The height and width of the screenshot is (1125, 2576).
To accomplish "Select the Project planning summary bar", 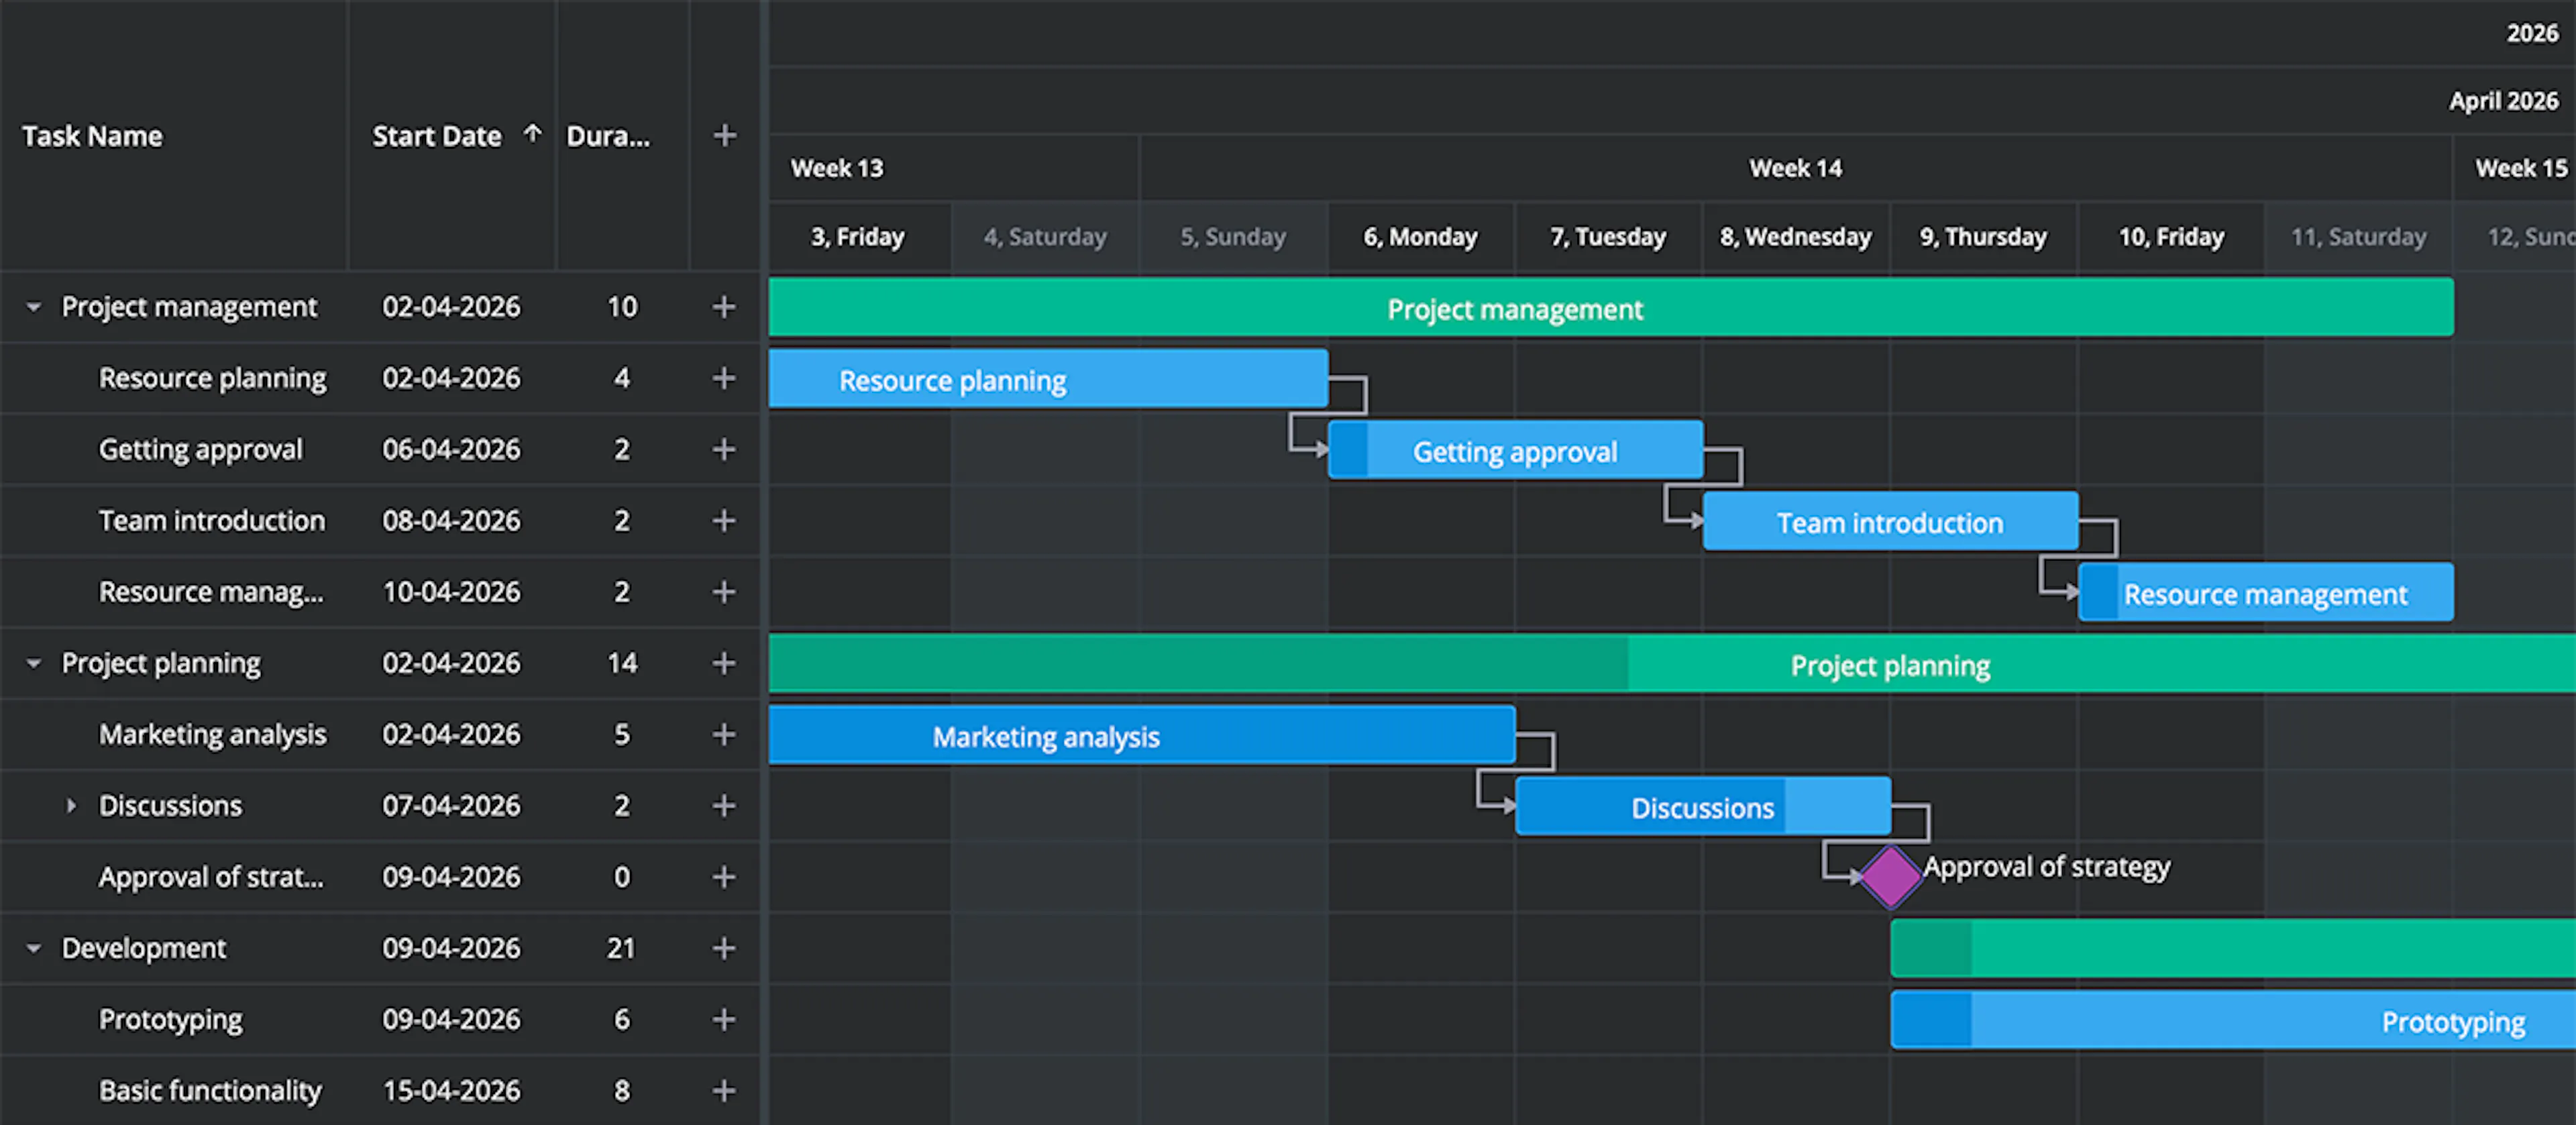I will coord(1672,663).
